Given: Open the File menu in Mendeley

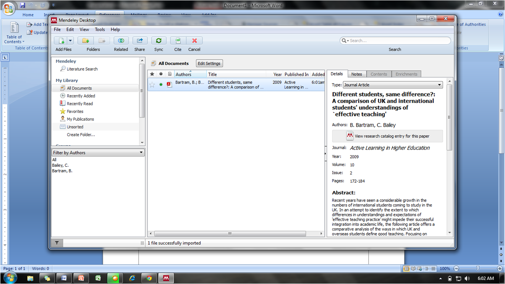Looking at the screenshot, I should [57, 29].
